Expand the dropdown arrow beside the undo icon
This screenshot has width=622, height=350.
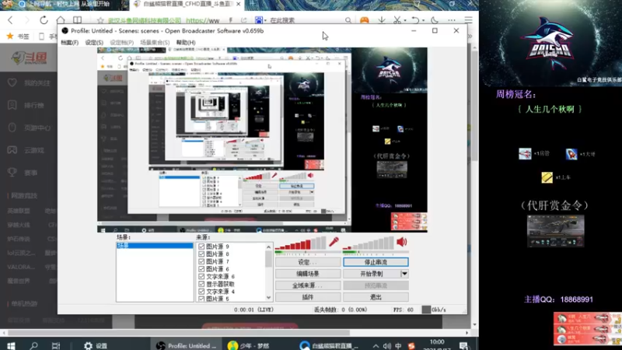coord(423,20)
